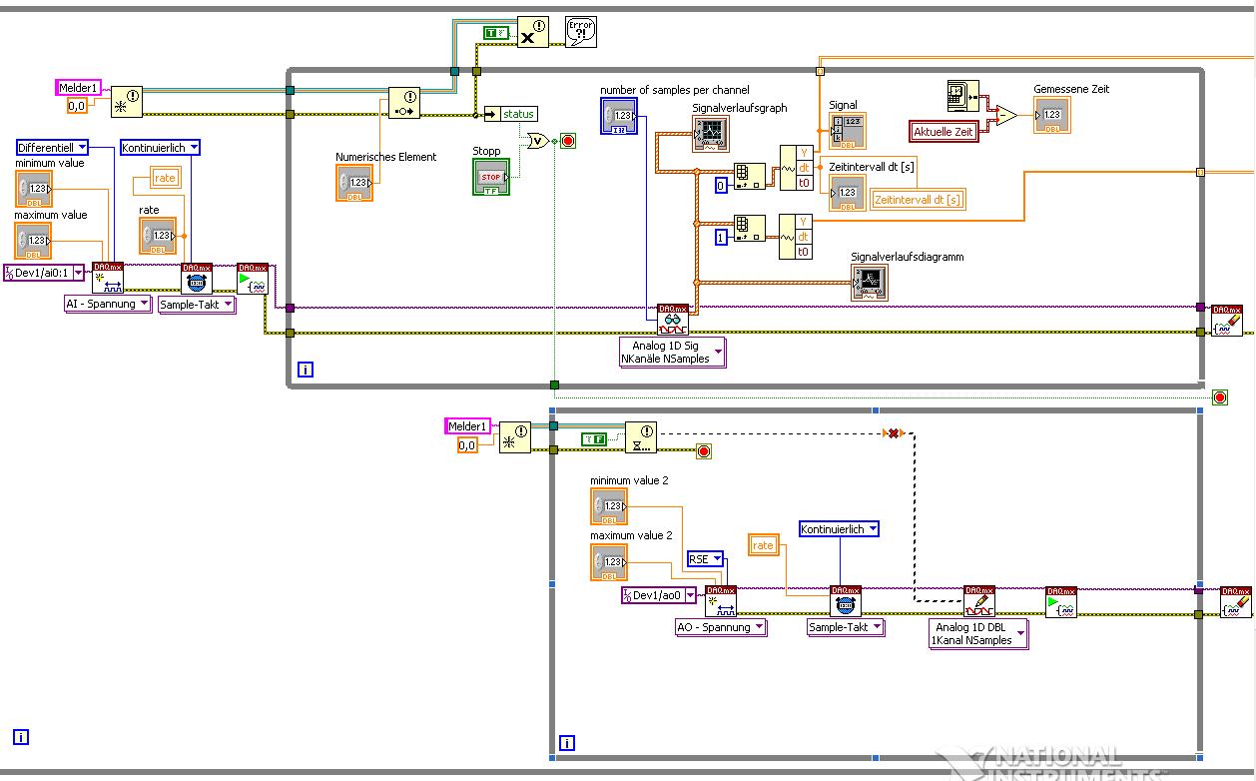Select the Signal indicator terminal
This screenshot has height=781, width=1256.
click(x=848, y=131)
